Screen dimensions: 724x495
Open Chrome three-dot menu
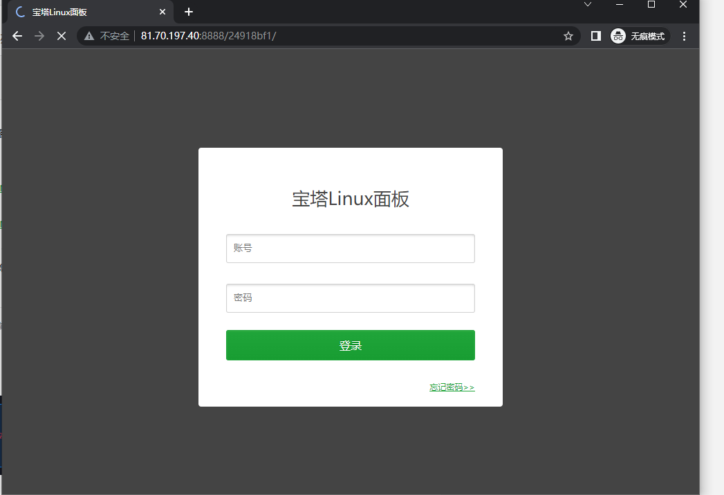tap(684, 36)
